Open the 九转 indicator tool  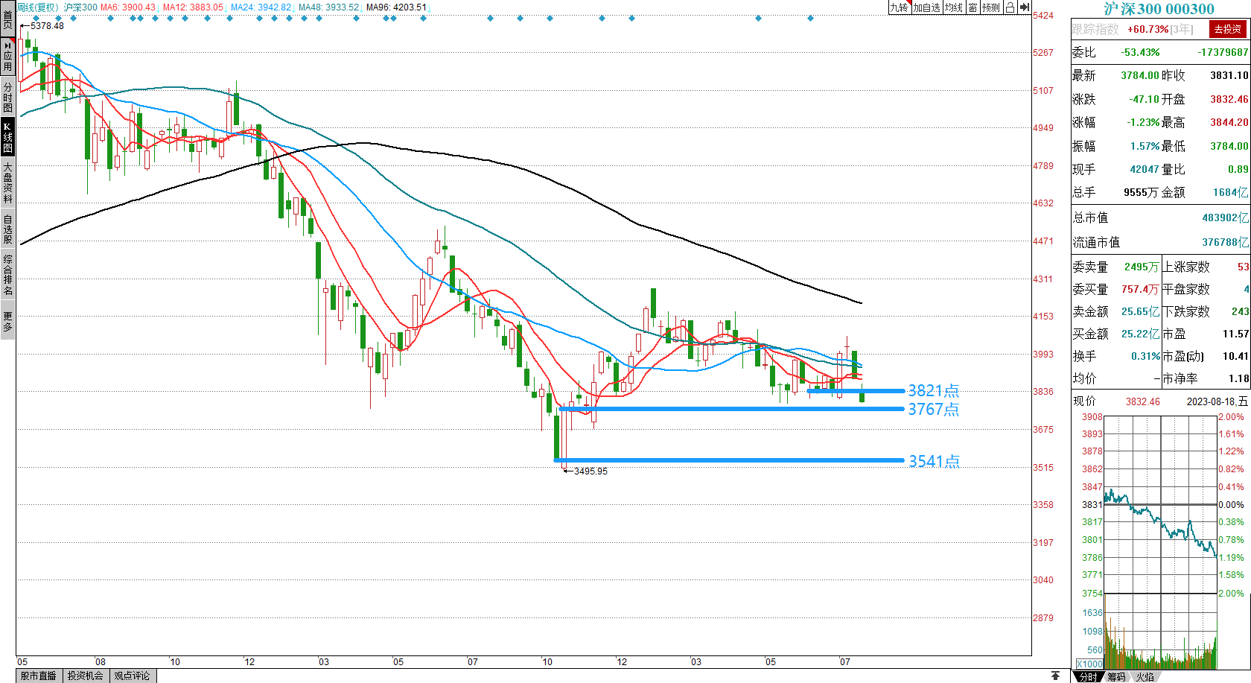(899, 7)
